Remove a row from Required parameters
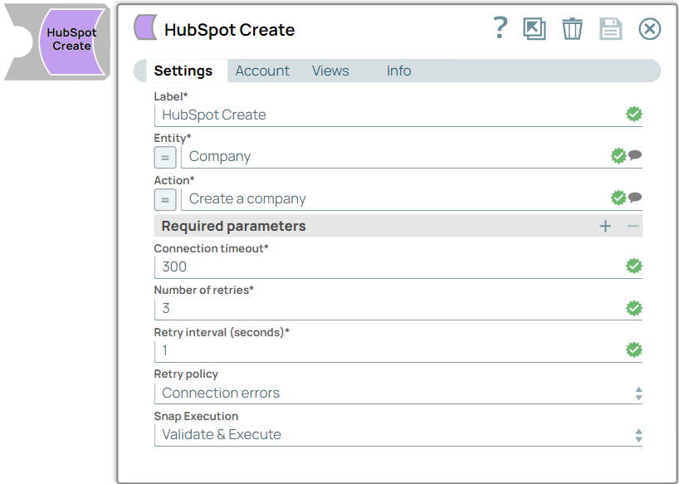The image size is (679, 484). click(x=633, y=226)
